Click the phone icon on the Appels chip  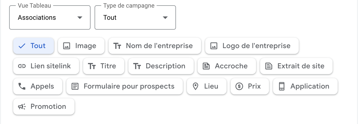tap(22, 86)
